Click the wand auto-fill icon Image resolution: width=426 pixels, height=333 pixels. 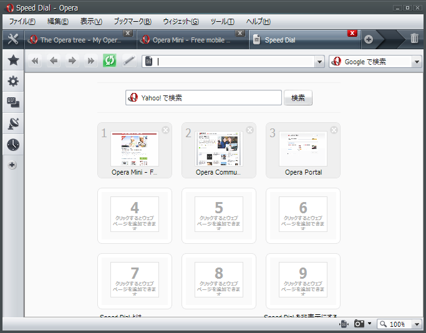point(129,61)
